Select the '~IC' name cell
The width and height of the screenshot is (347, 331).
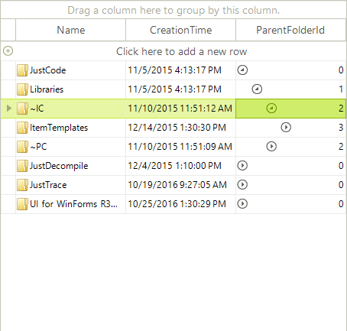pyautogui.click(x=70, y=109)
